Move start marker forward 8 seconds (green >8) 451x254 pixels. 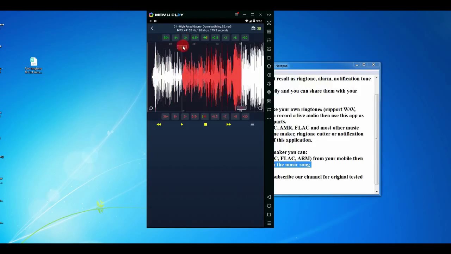click(x=235, y=38)
